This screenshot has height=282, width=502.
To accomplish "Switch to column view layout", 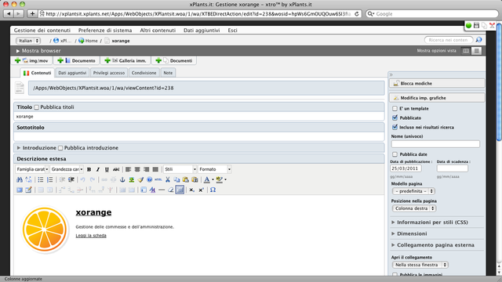I will point(466,51).
